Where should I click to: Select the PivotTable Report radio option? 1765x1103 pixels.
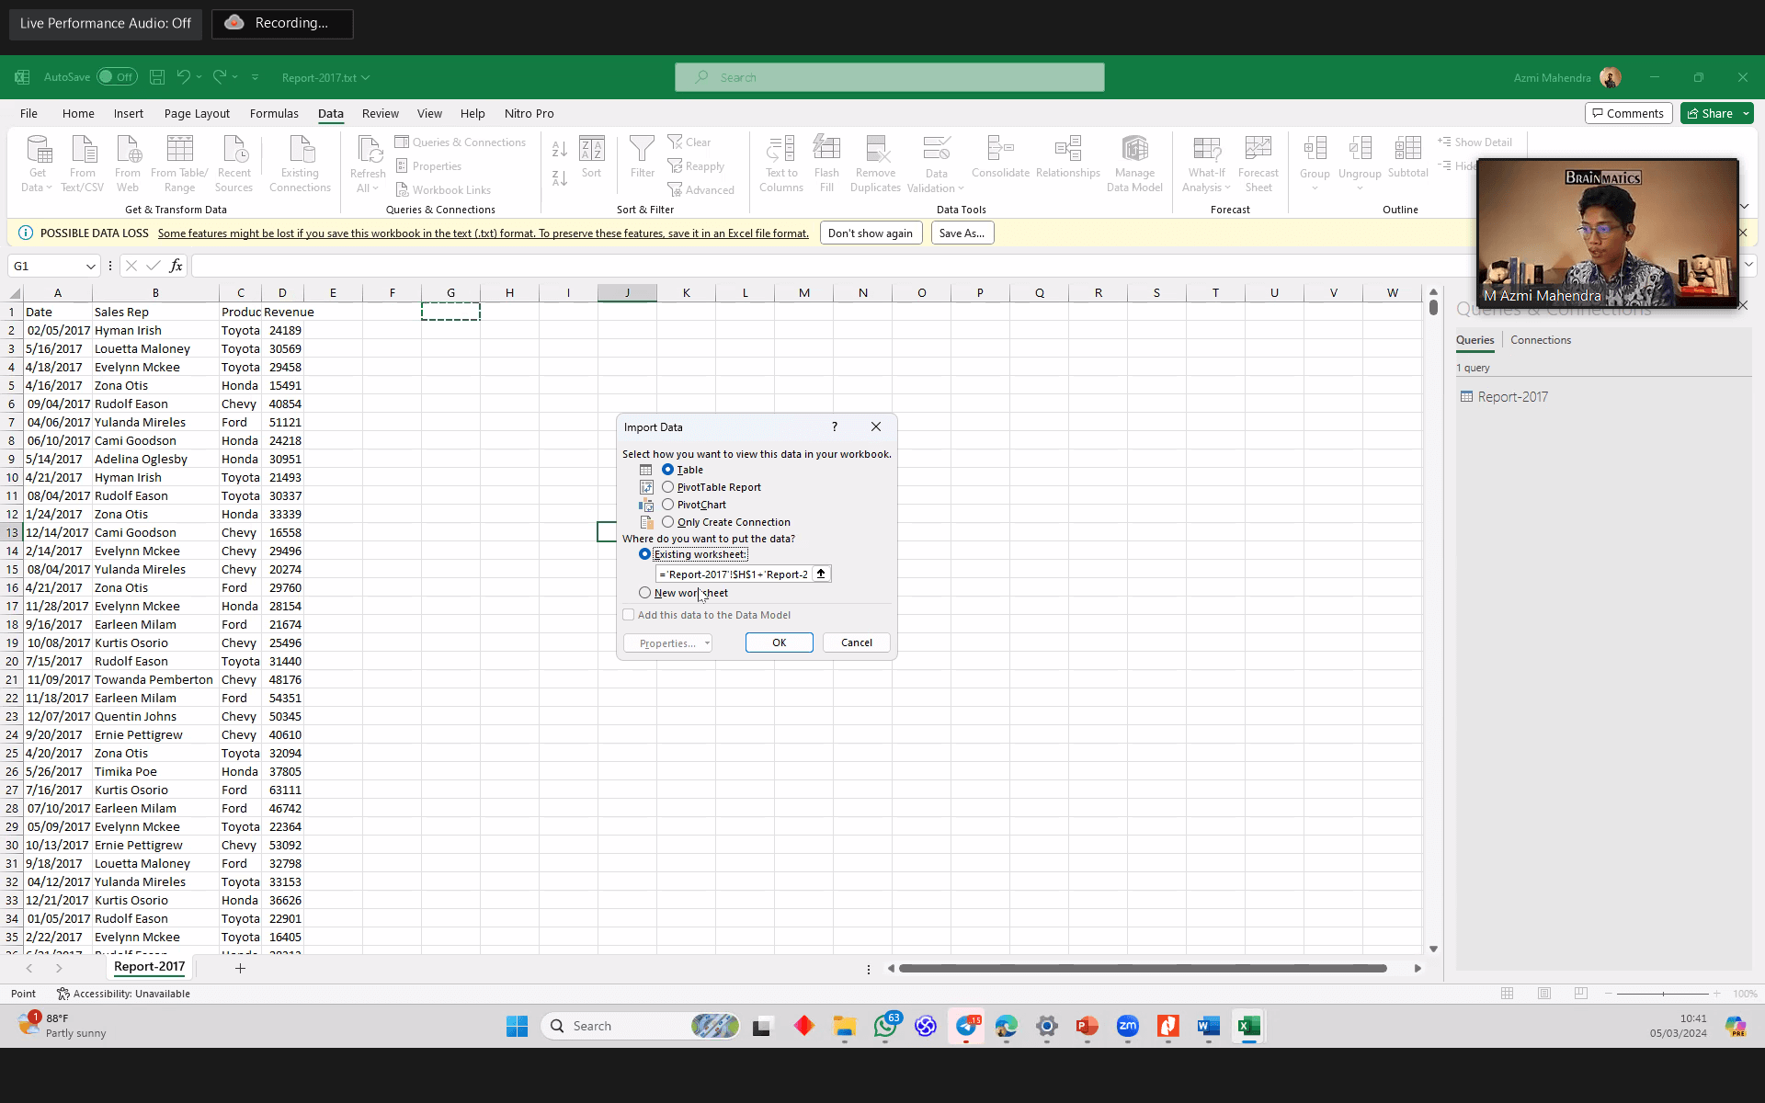668,487
